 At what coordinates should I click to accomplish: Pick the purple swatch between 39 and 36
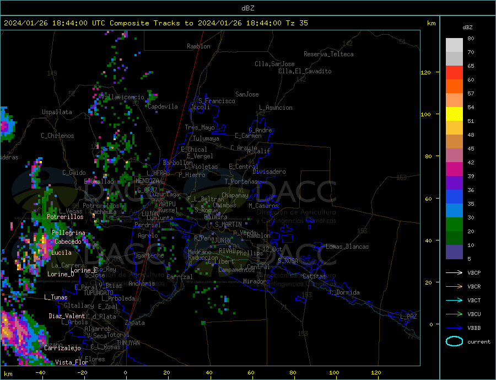(454, 183)
